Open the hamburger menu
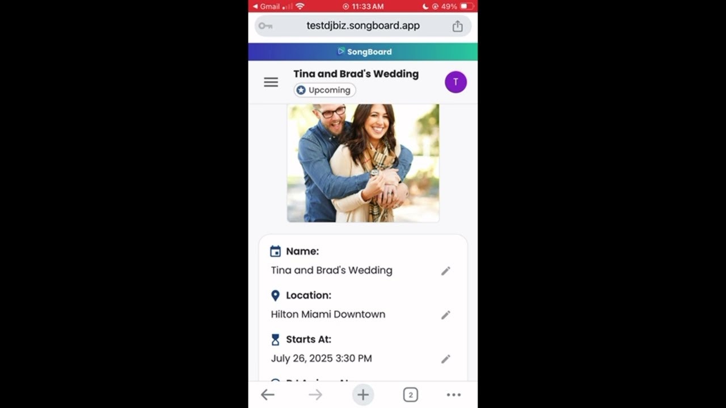The image size is (726, 408). point(271,82)
